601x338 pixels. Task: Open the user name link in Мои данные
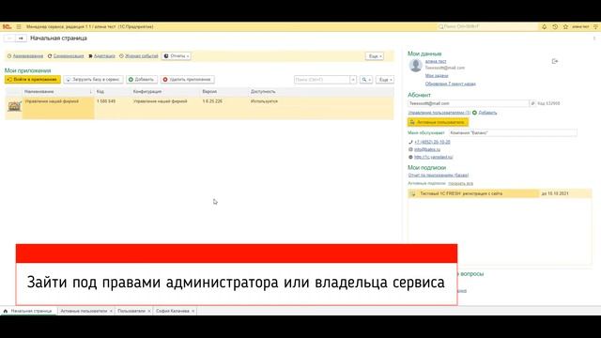point(436,61)
